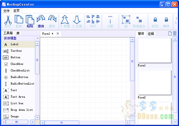Select the Label tool in toolbox

[x=18, y=44]
